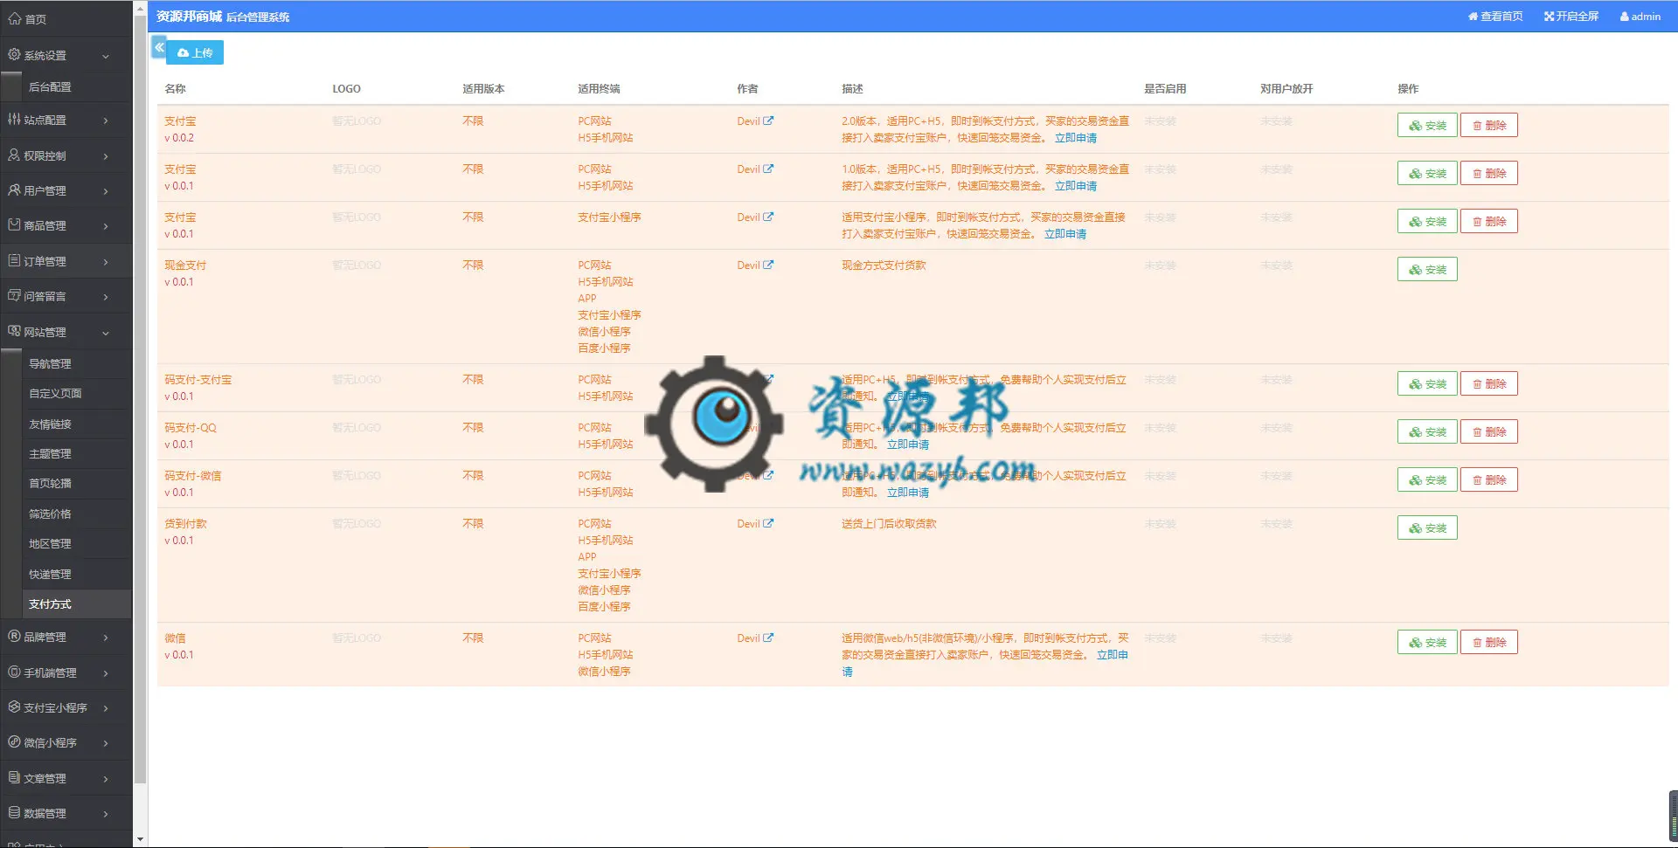
Task: Open Devil author link for 支付宝 v0.0.2
Action: click(x=755, y=121)
